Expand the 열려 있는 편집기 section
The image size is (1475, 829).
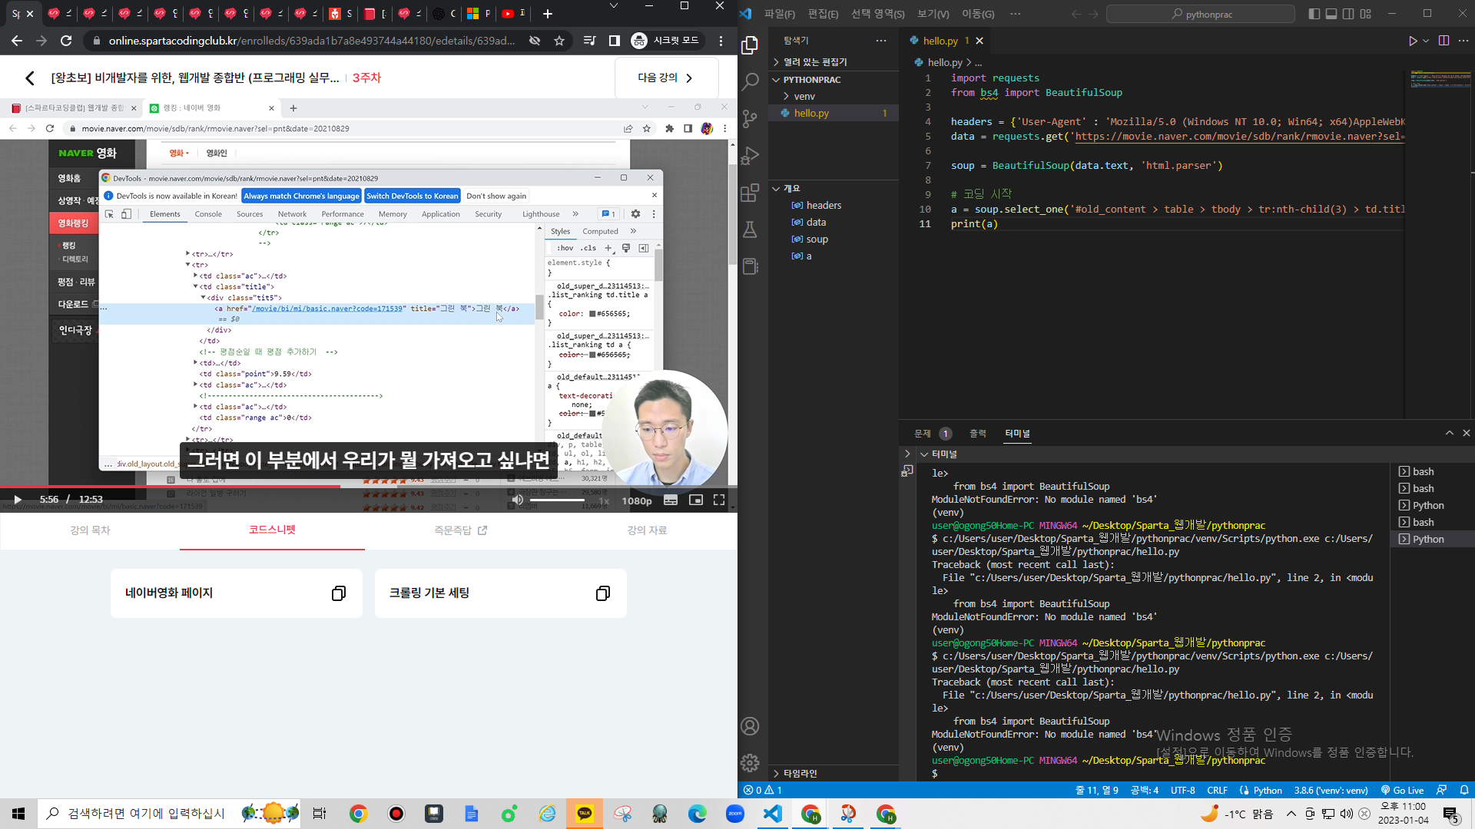tap(815, 61)
